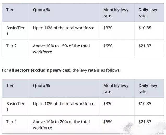Click the $330 cell in the upper table

108,28
